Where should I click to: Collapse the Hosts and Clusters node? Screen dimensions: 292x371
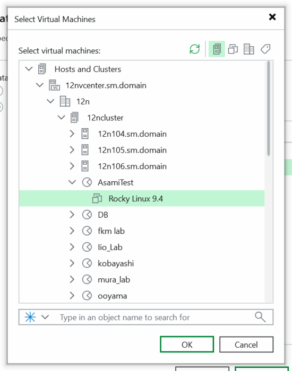coord(29,69)
